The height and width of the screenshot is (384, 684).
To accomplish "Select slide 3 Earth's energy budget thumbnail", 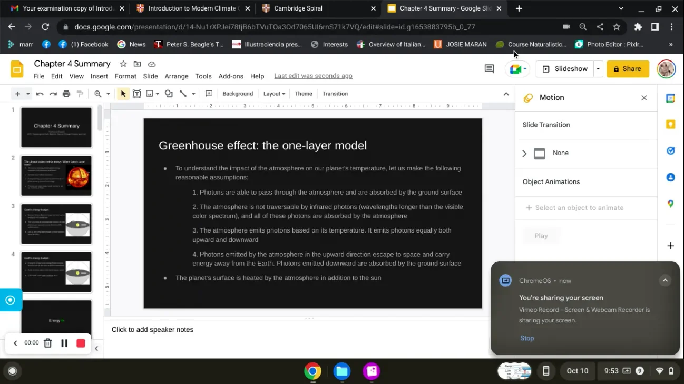I will [56, 224].
